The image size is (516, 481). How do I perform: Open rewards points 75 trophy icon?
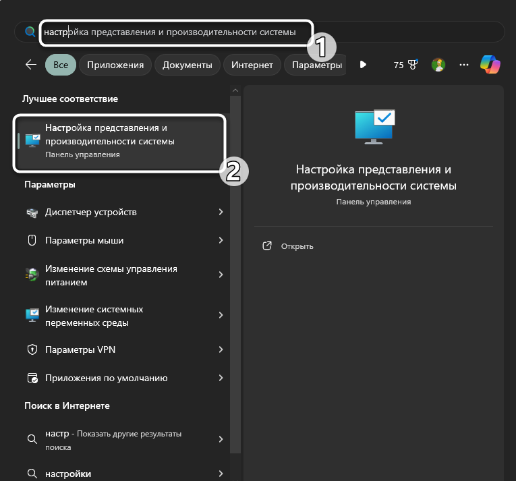(x=405, y=65)
